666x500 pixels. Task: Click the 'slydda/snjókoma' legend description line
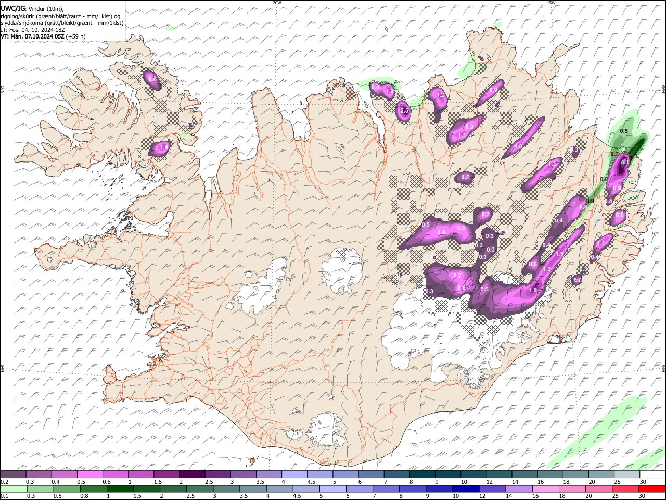point(62,23)
